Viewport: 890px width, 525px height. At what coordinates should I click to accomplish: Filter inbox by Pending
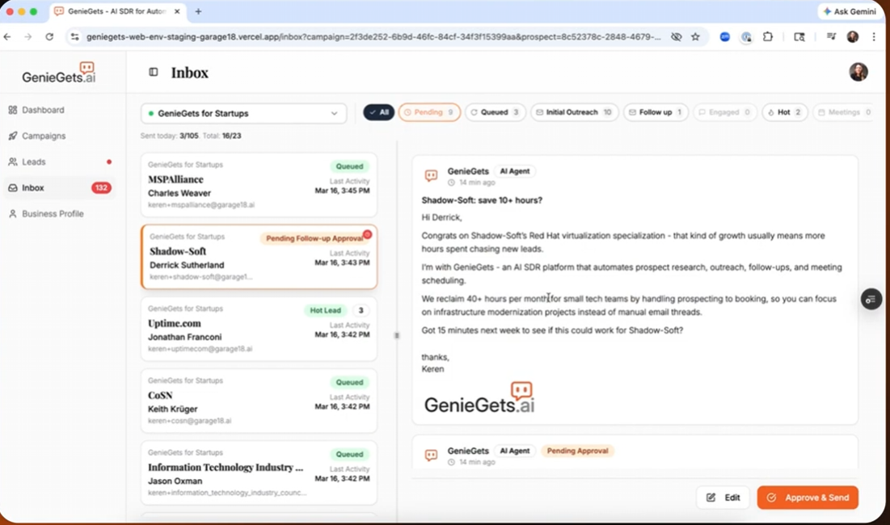pyautogui.click(x=429, y=112)
